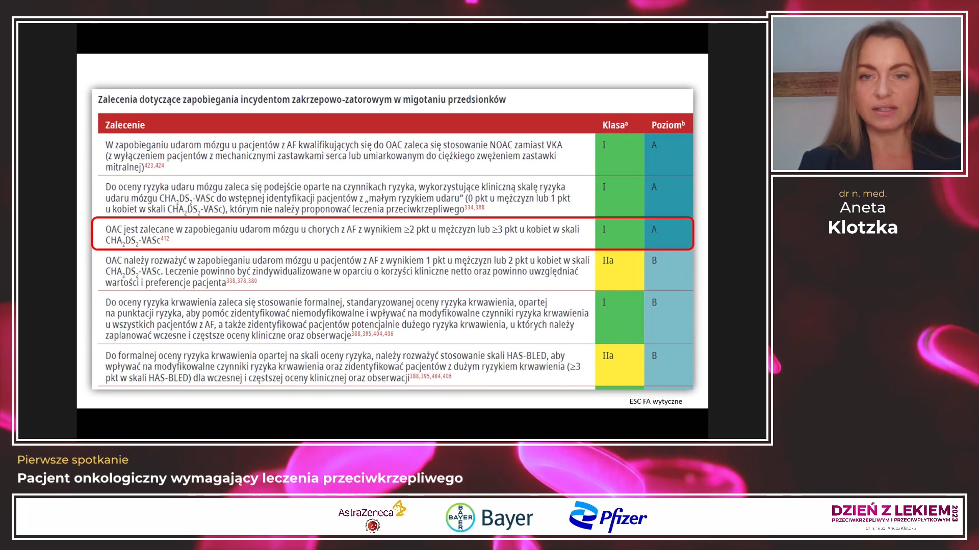Click the 'dr n. med.' title text
The width and height of the screenshot is (979, 550).
click(863, 194)
